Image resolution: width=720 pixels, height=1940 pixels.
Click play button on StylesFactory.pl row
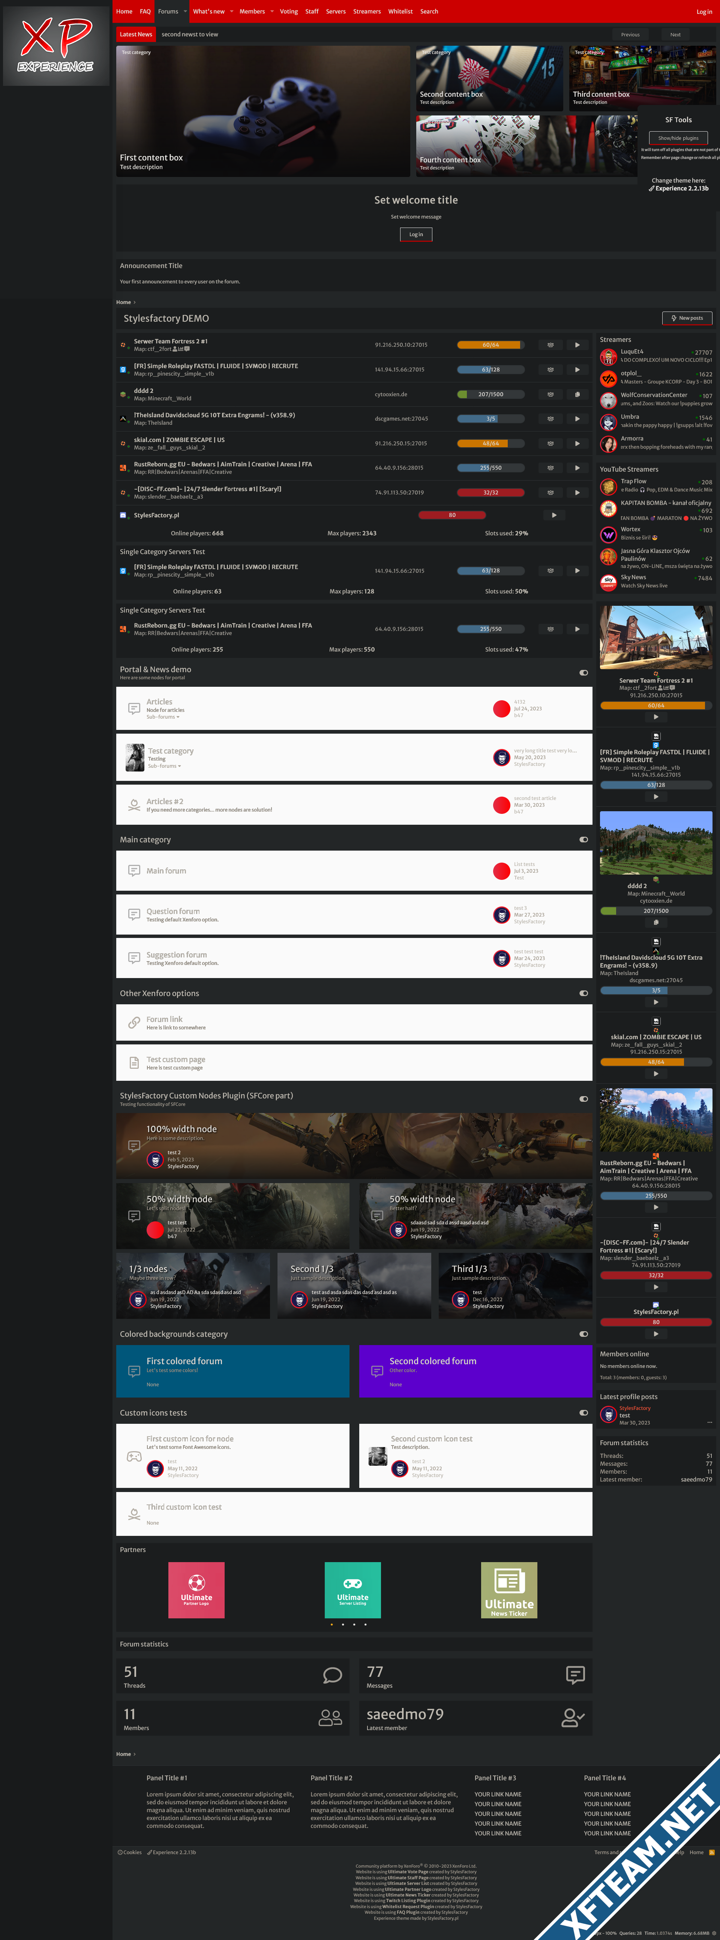(x=553, y=515)
